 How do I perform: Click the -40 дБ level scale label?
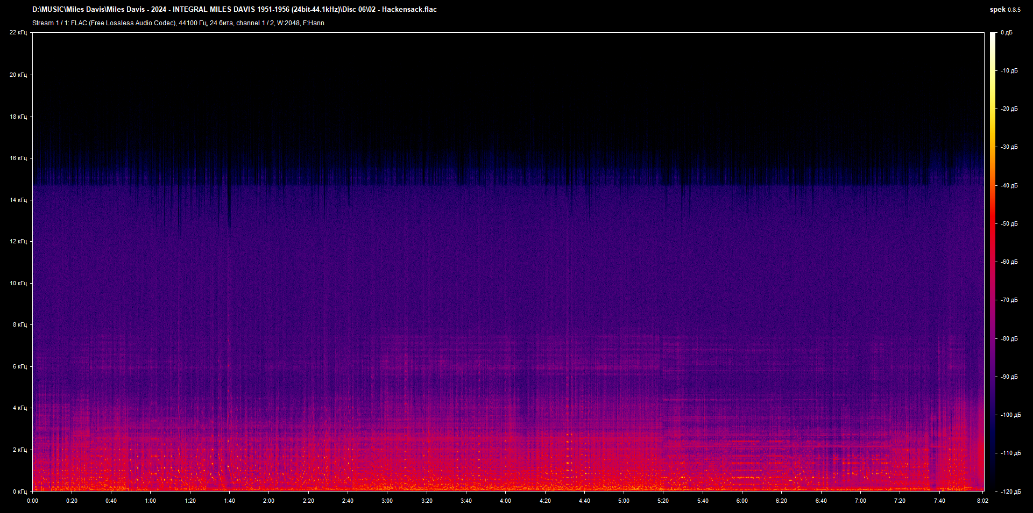click(x=1009, y=186)
